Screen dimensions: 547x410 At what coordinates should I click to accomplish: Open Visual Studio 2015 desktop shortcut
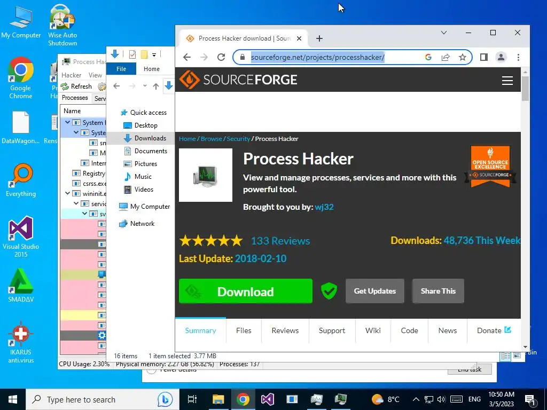21,236
